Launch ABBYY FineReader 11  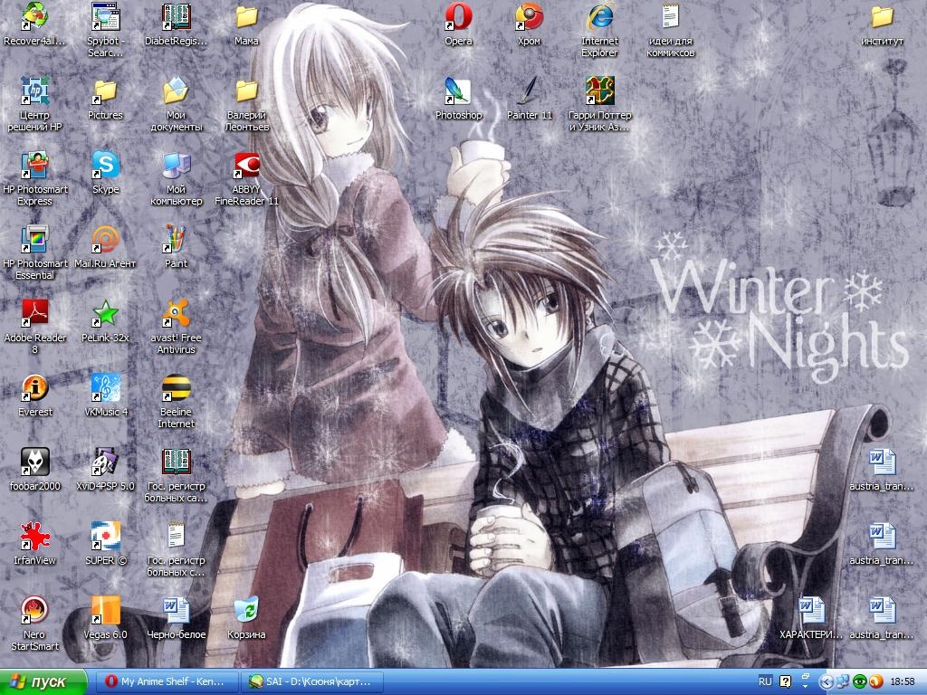[246, 179]
